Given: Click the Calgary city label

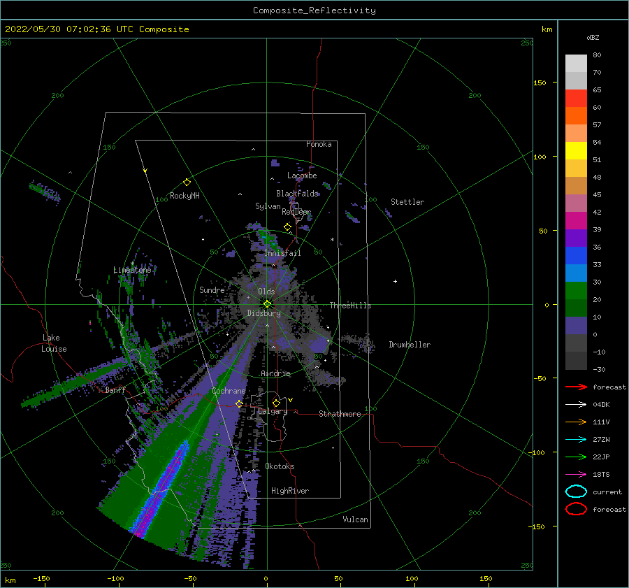Looking at the screenshot, I should [273, 411].
